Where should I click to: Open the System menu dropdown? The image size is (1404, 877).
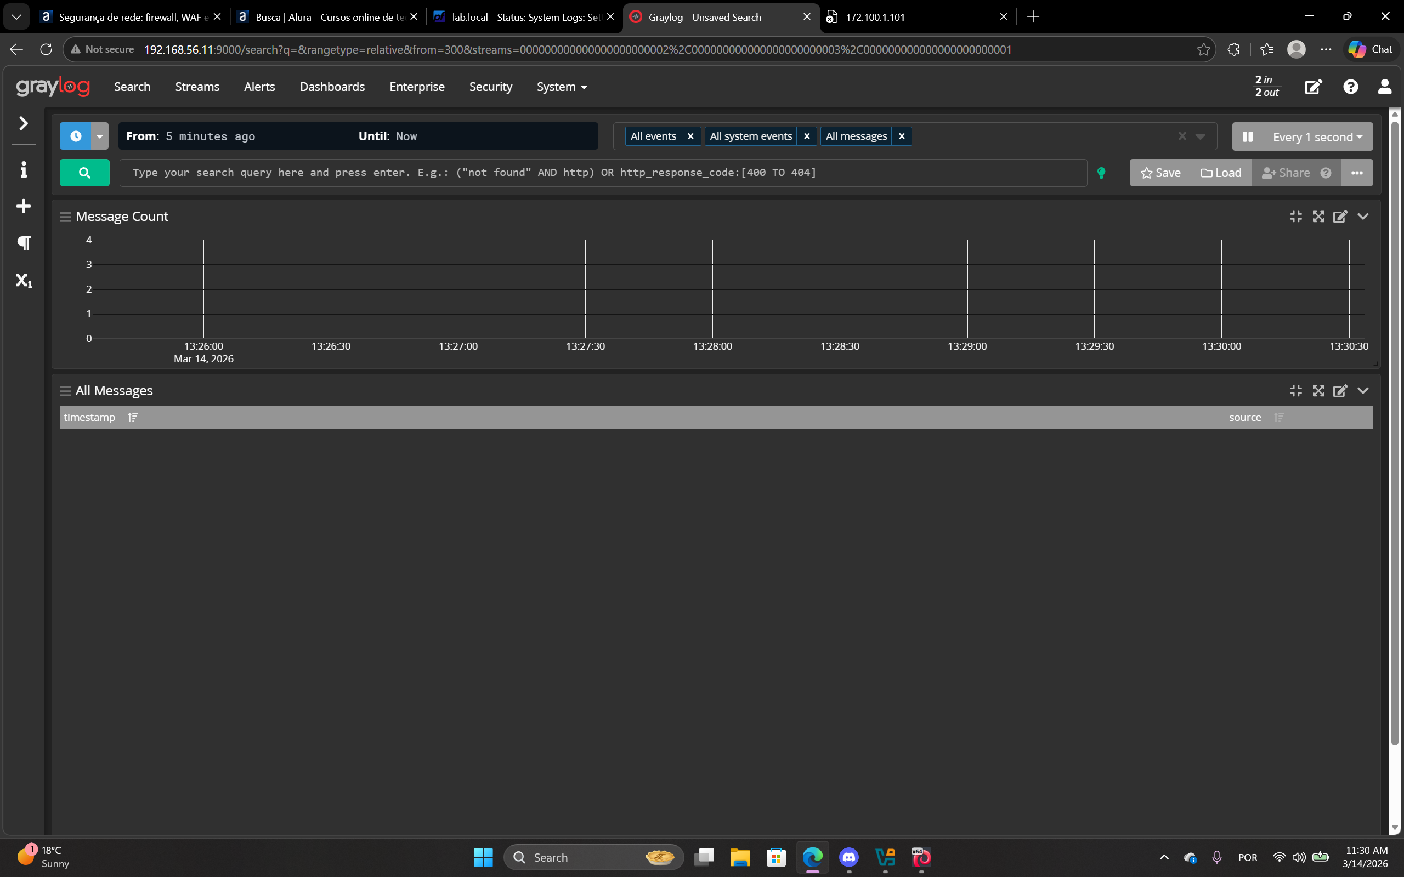[x=561, y=87]
